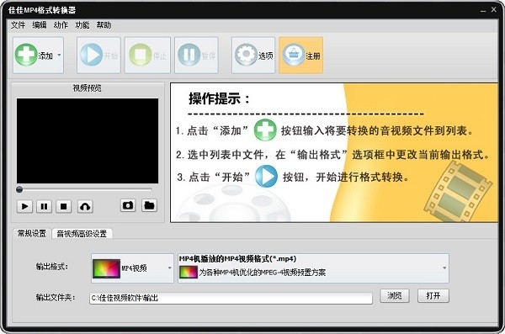Screen dimensions: 505x334
Task: Click the 暂停 (Pause) toolbar button
Action: click(x=196, y=55)
